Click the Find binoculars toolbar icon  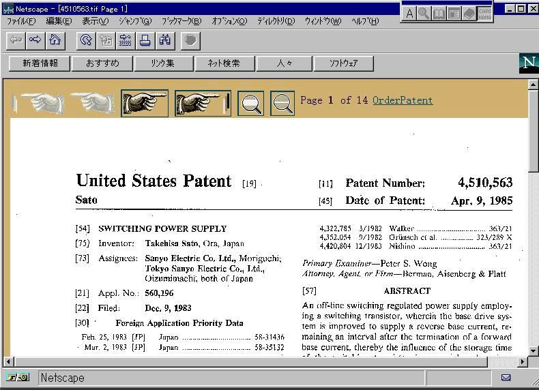point(164,40)
